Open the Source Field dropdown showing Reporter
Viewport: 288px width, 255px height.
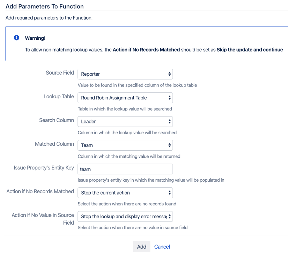coord(125,74)
